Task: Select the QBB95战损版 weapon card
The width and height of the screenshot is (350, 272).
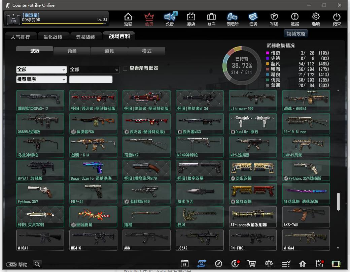Action: (40, 124)
